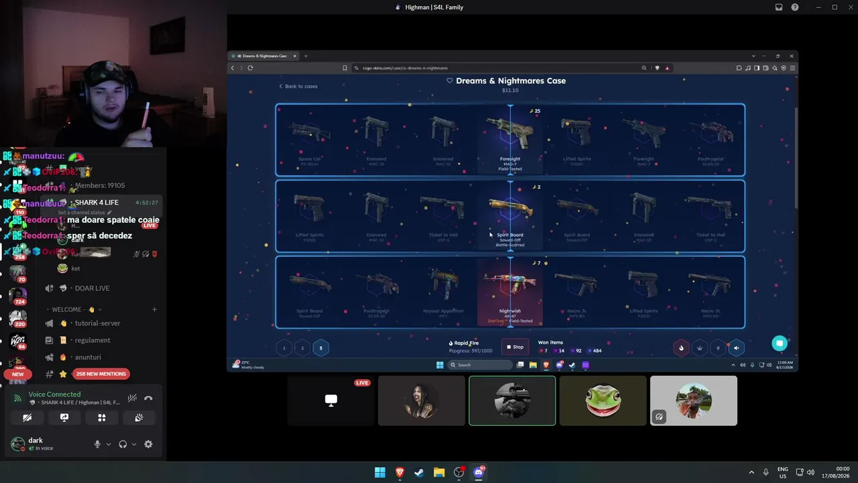Open Discord window help icon
Viewport: 858px width, 483px height.
pyautogui.click(x=795, y=7)
